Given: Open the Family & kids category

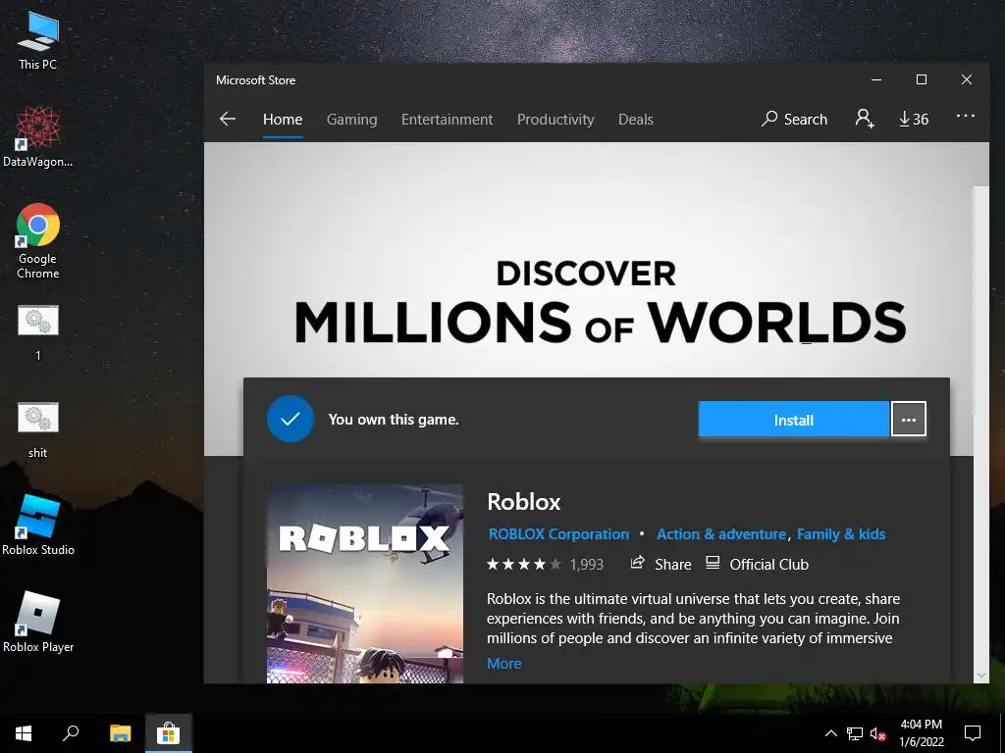Looking at the screenshot, I should coord(841,534).
